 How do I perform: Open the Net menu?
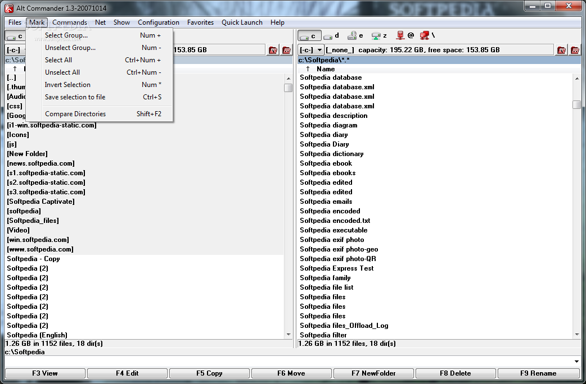pyautogui.click(x=100, y=22)
